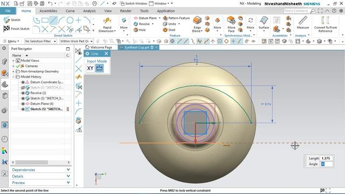345x194 pixels.
Task: Click More under Feature group
Action: click(217, 24)
